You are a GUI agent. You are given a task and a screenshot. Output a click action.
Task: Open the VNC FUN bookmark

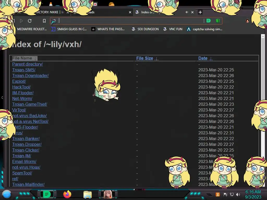[x=173, y=29]
